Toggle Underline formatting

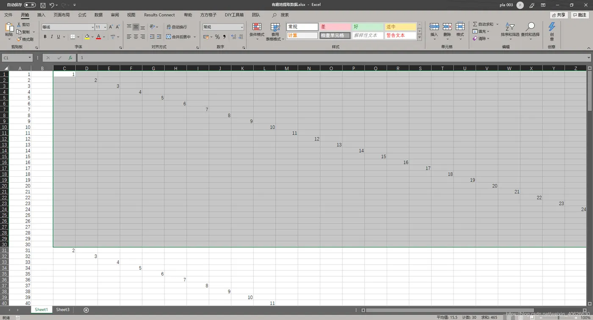(x=58, y=37)
